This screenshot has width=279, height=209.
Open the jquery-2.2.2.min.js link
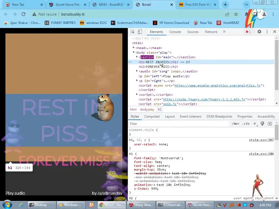tap(204, 99)
